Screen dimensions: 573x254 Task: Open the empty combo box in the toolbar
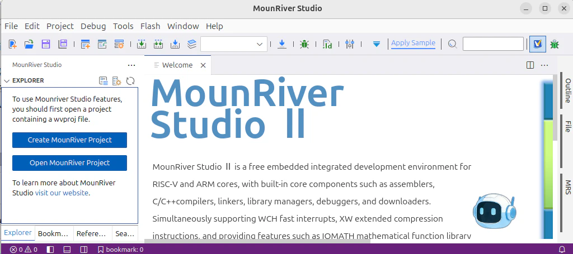tap(234, 44)
